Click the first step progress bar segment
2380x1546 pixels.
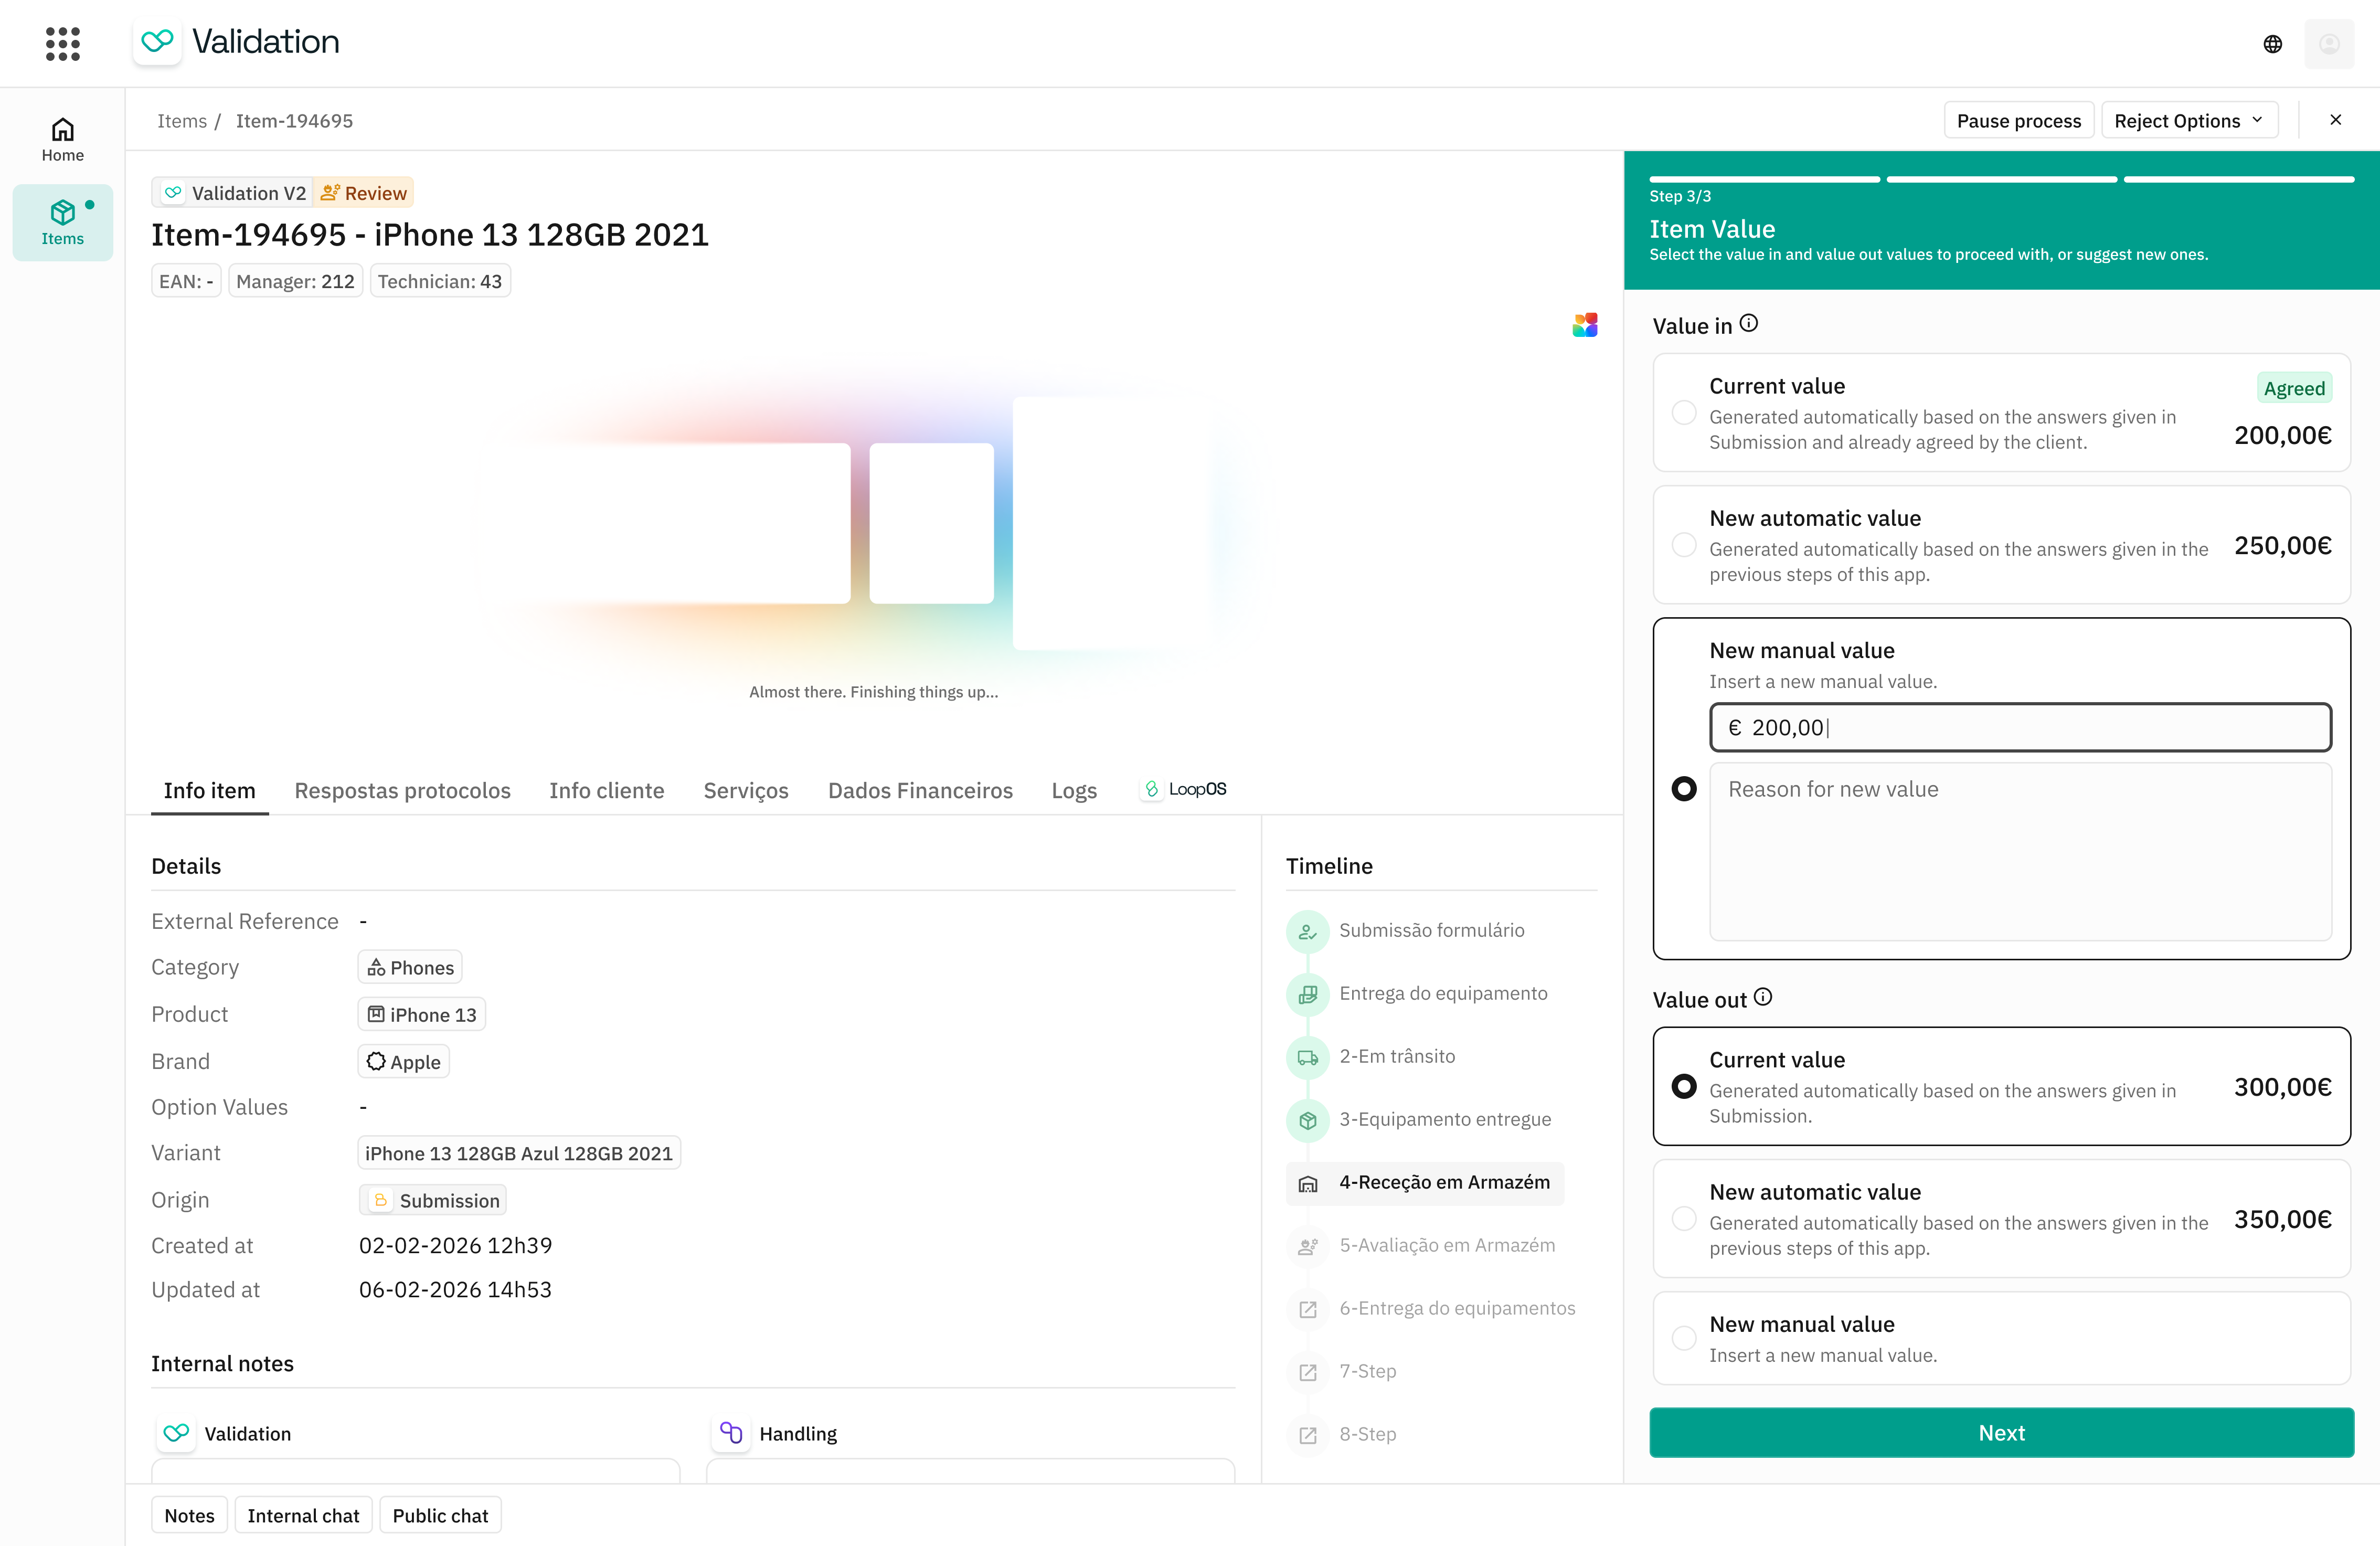[x=1764, y=179]
